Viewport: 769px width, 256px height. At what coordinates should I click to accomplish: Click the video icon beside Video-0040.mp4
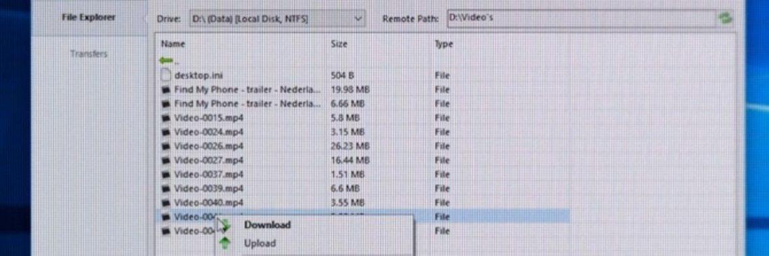pos(166,203)
